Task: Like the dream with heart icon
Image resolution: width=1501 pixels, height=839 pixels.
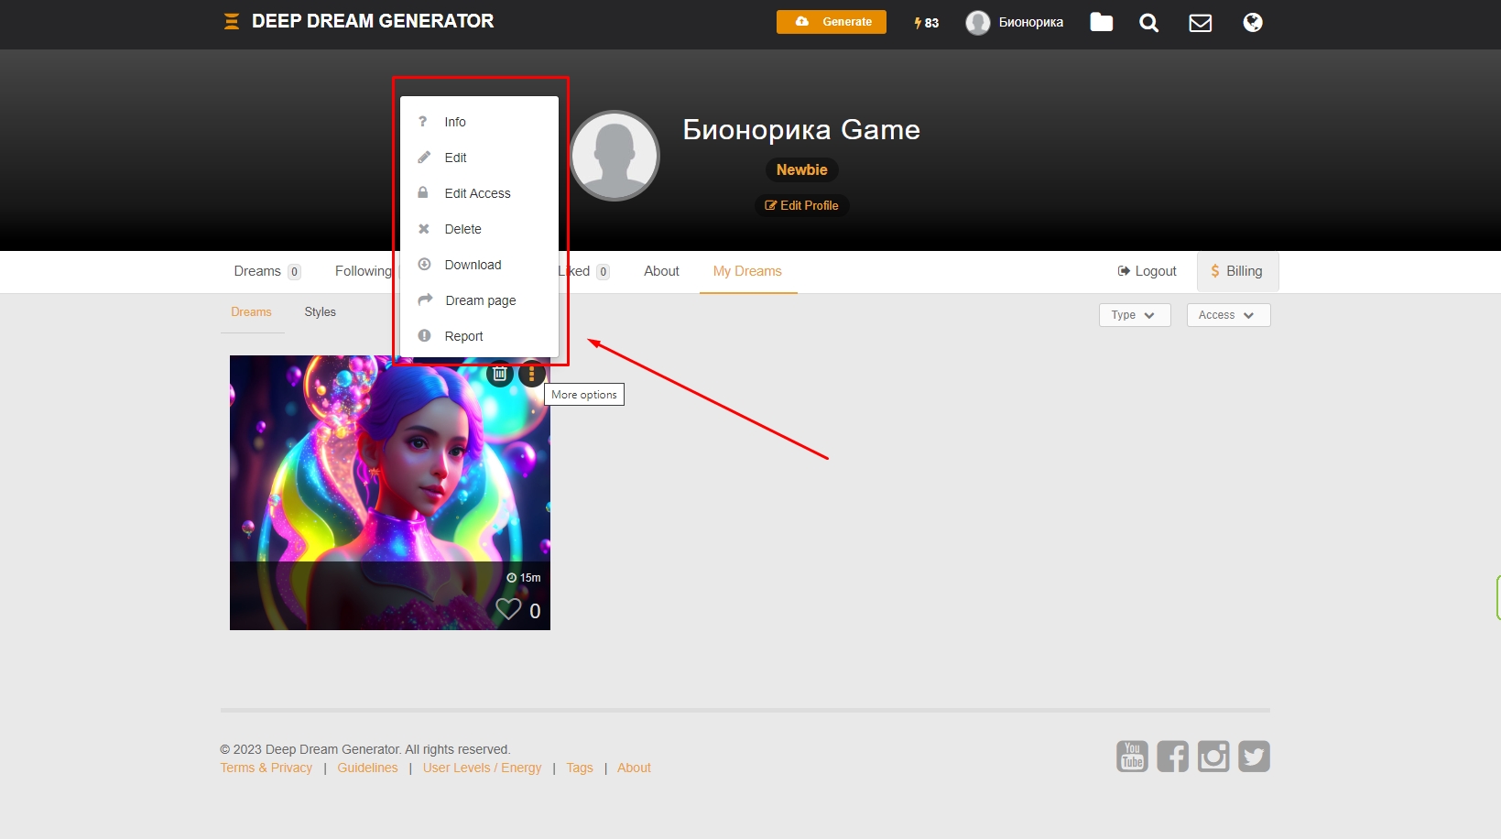Action: tap(508, 609)
